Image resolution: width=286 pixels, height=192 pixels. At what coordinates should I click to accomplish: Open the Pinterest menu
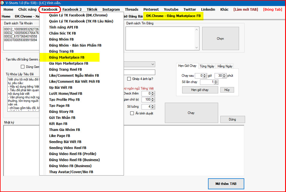tap(151, 9)
